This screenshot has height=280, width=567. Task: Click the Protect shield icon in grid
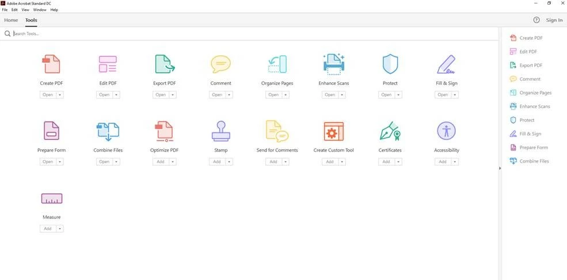[x=390, y=64]
